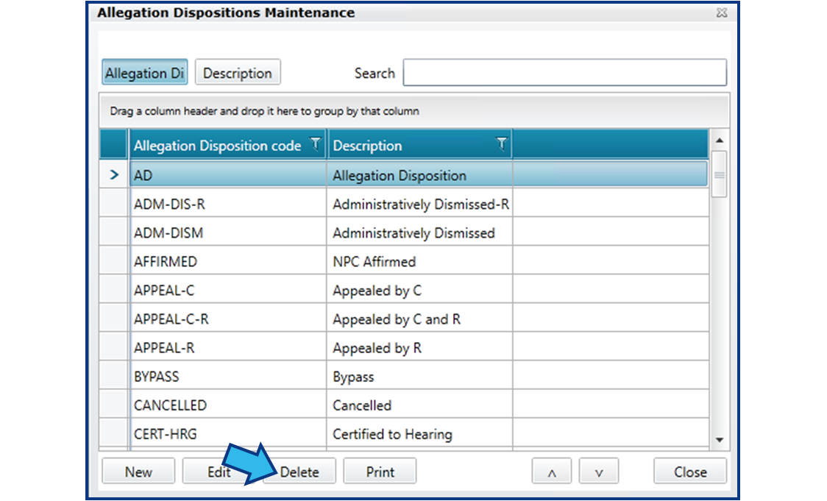Viewport: 827px width, 501px height.
Task: Click the Print button
Action: tap(380, 471)
